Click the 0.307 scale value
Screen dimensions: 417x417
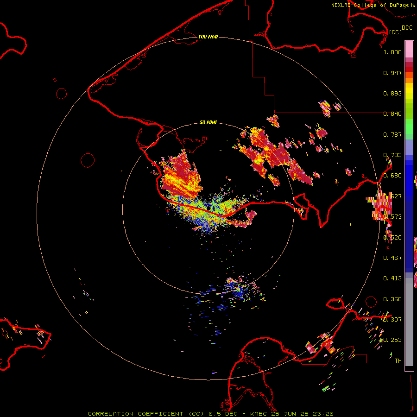click(392, 319)
